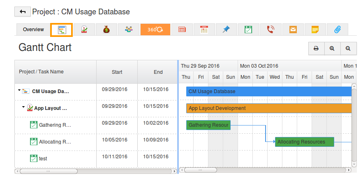Select the App Layout ... tree row

pyautogui.click(x=96, y=109)
